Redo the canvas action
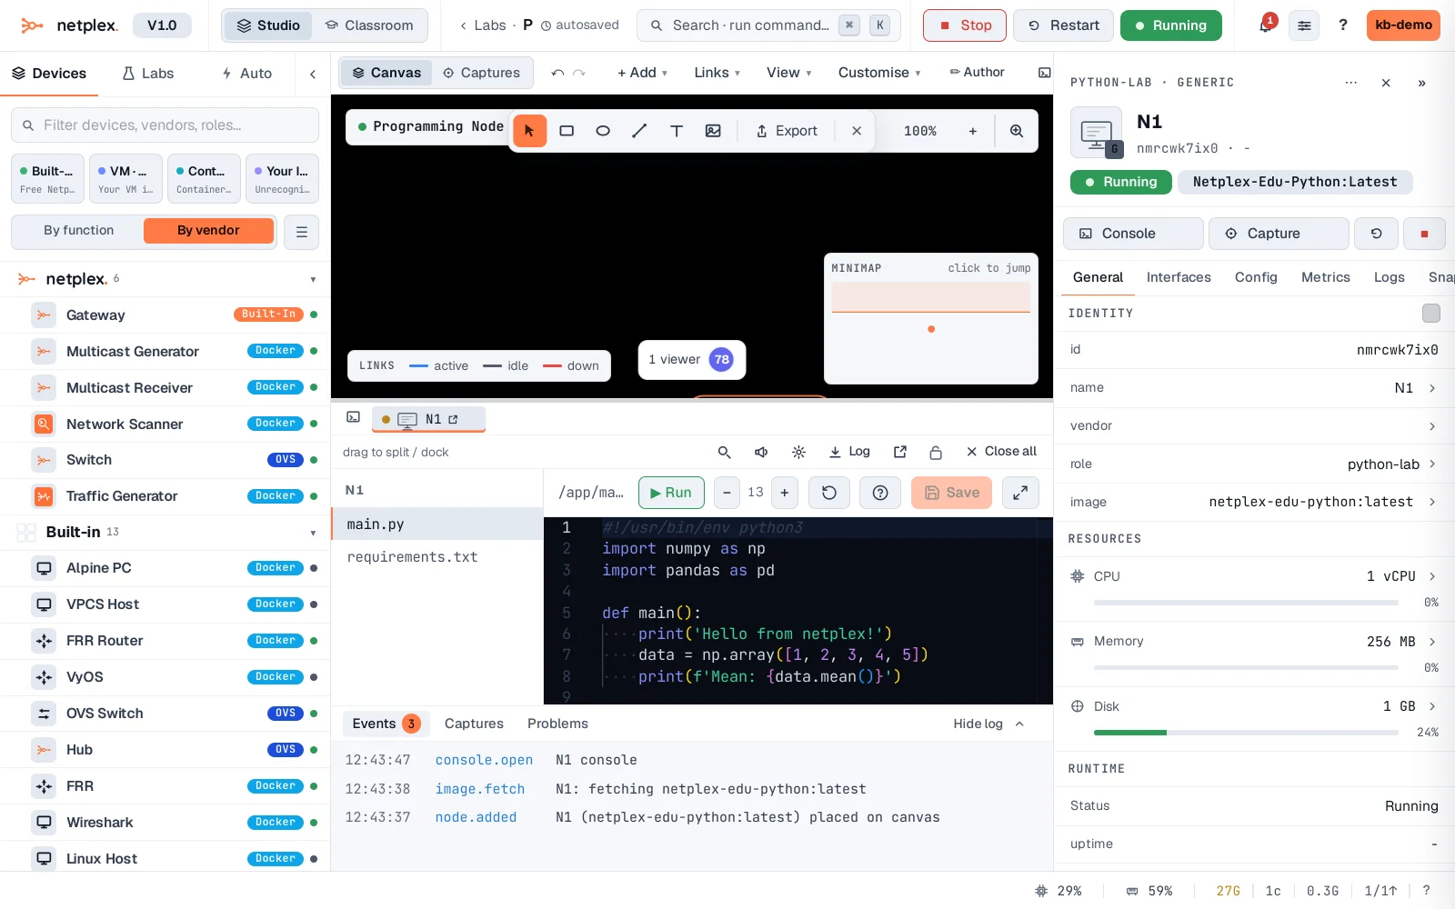 pyautogui.click(x=579, y=73)
